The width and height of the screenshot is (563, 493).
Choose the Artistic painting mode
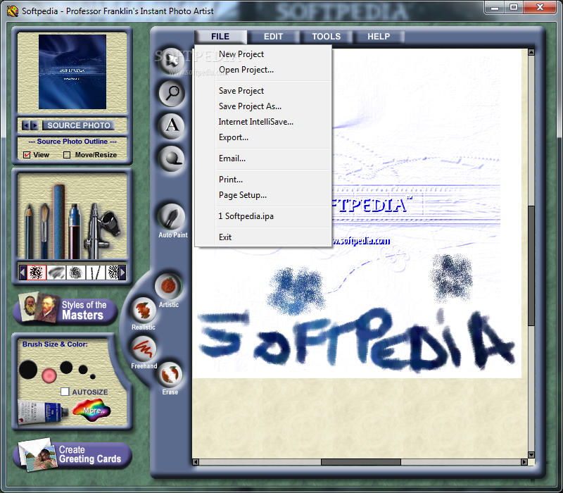[x=168, y=286]
